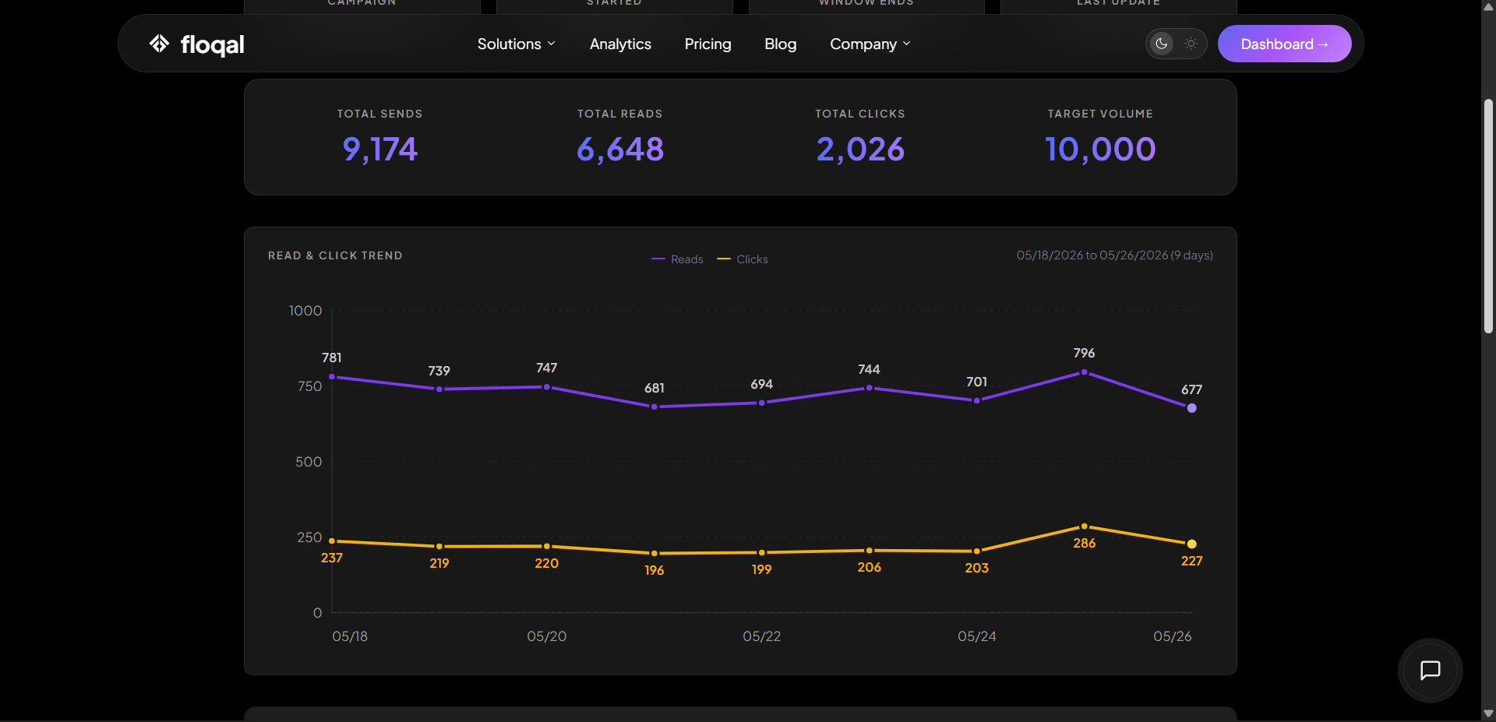Open the Analytics nav item
Screen dimensions: 1496x722
coord(620,44)
